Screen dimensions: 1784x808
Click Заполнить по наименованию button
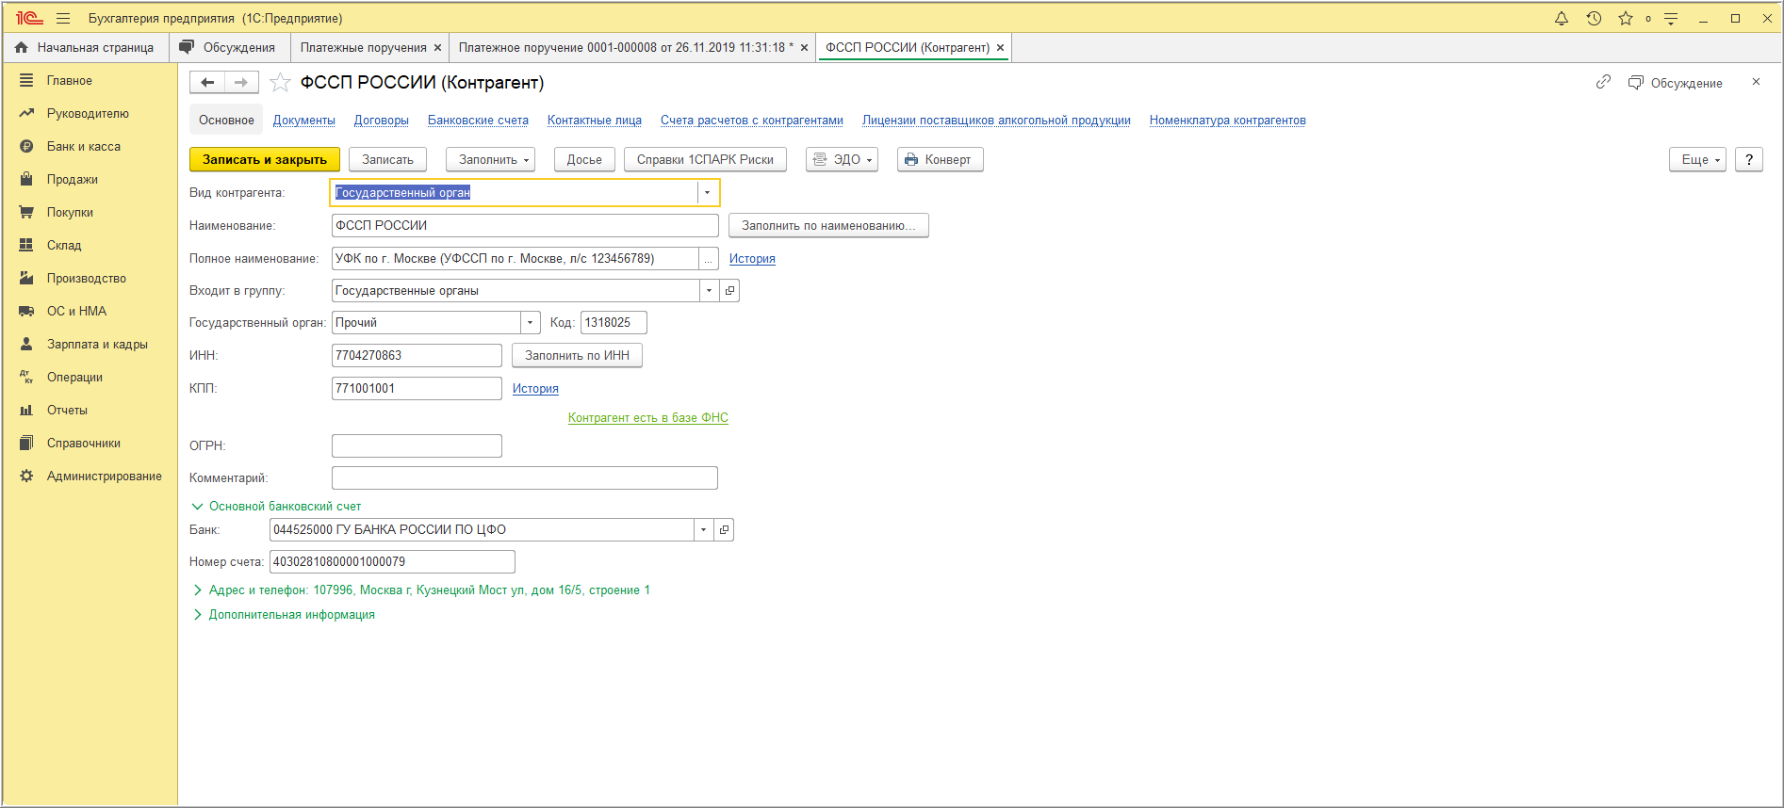(x=828, y=226)
